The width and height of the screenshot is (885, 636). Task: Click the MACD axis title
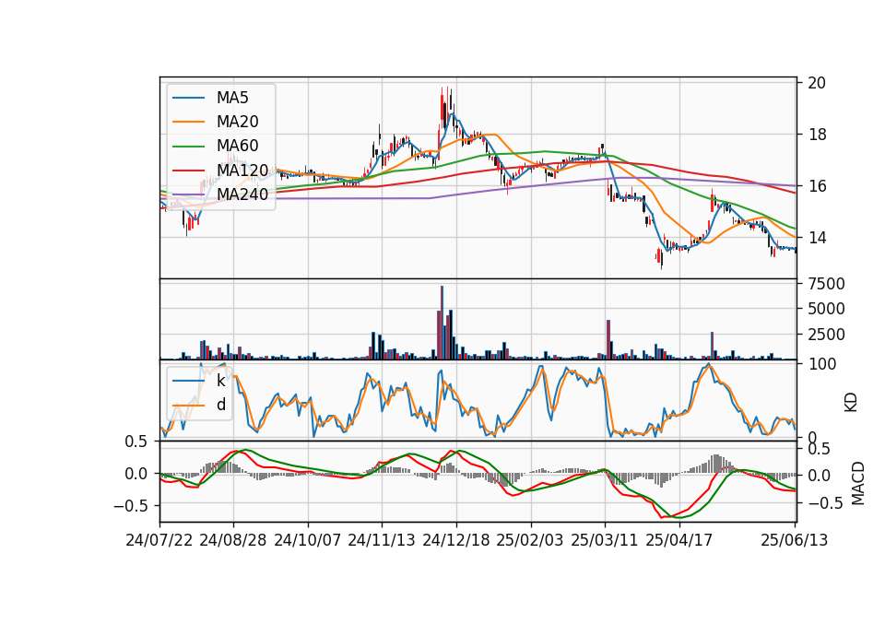coord(858,483)
